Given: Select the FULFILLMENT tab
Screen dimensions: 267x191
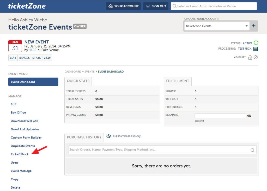Looking at the screenshot, I should (177, 81).
